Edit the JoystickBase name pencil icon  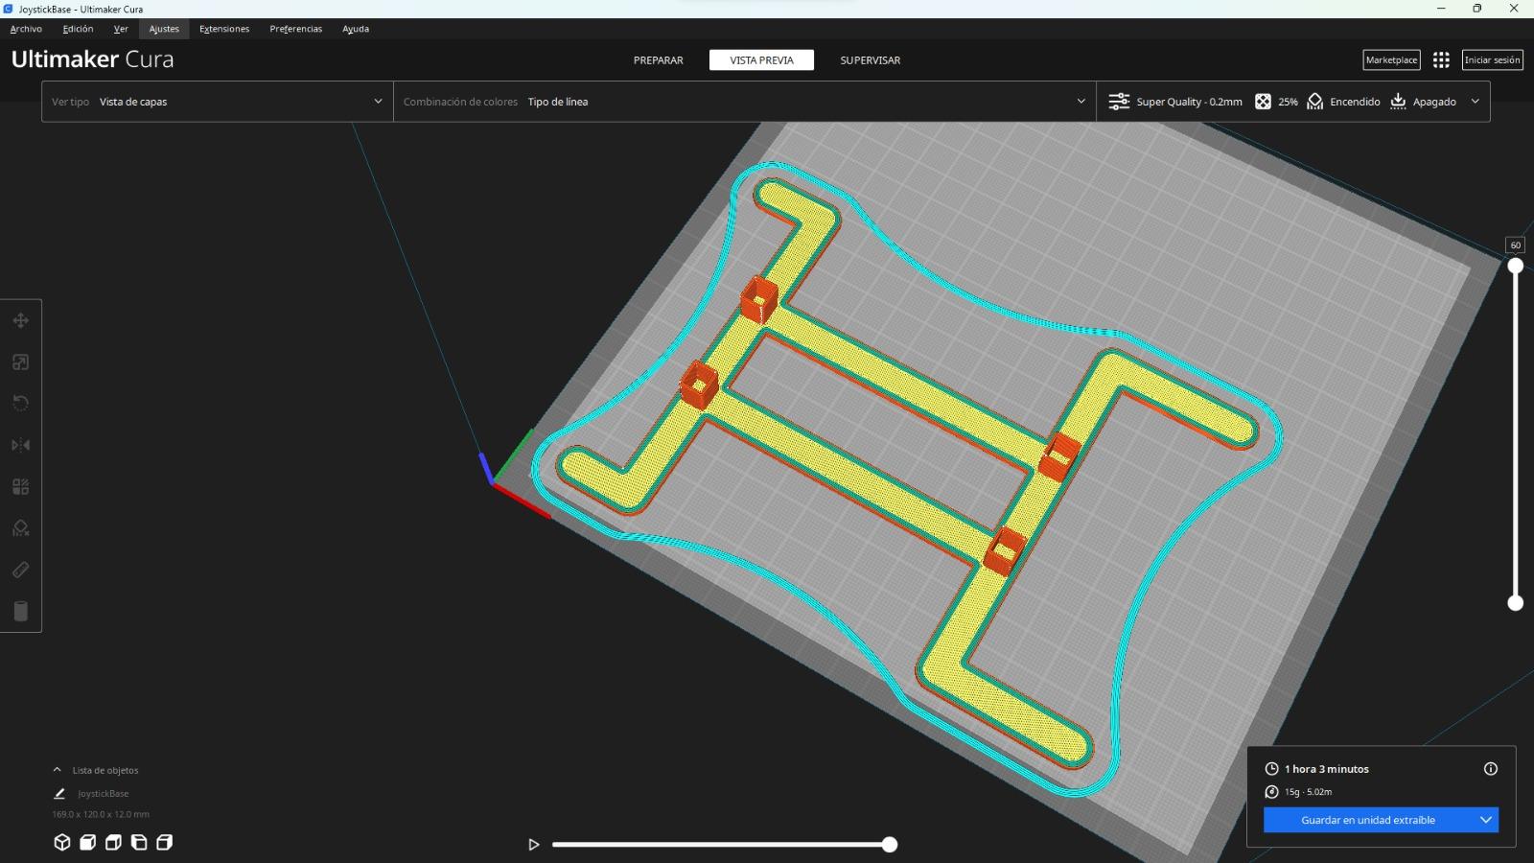(59, 794)
